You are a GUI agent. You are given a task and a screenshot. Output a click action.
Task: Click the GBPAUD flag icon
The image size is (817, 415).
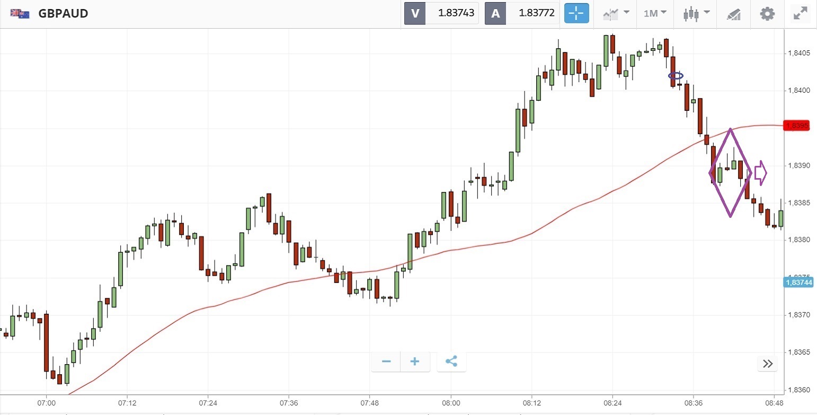[20, 13]
